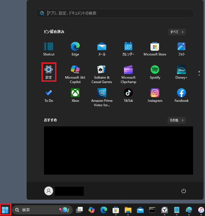Open the メール pinned app

102,49
